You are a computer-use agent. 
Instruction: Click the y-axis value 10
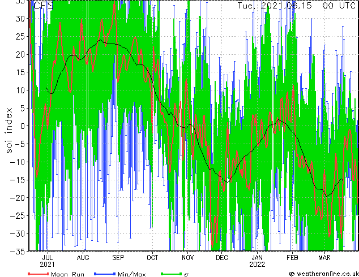(x=20, y=90)
